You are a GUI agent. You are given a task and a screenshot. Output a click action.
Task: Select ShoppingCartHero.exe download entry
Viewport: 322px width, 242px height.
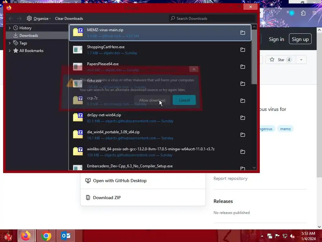[x=160, y=49]
